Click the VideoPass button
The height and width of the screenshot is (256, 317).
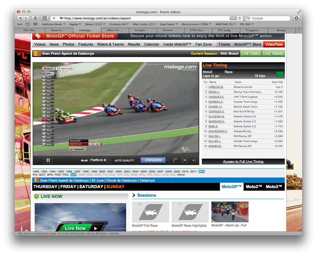coord(274,45)
